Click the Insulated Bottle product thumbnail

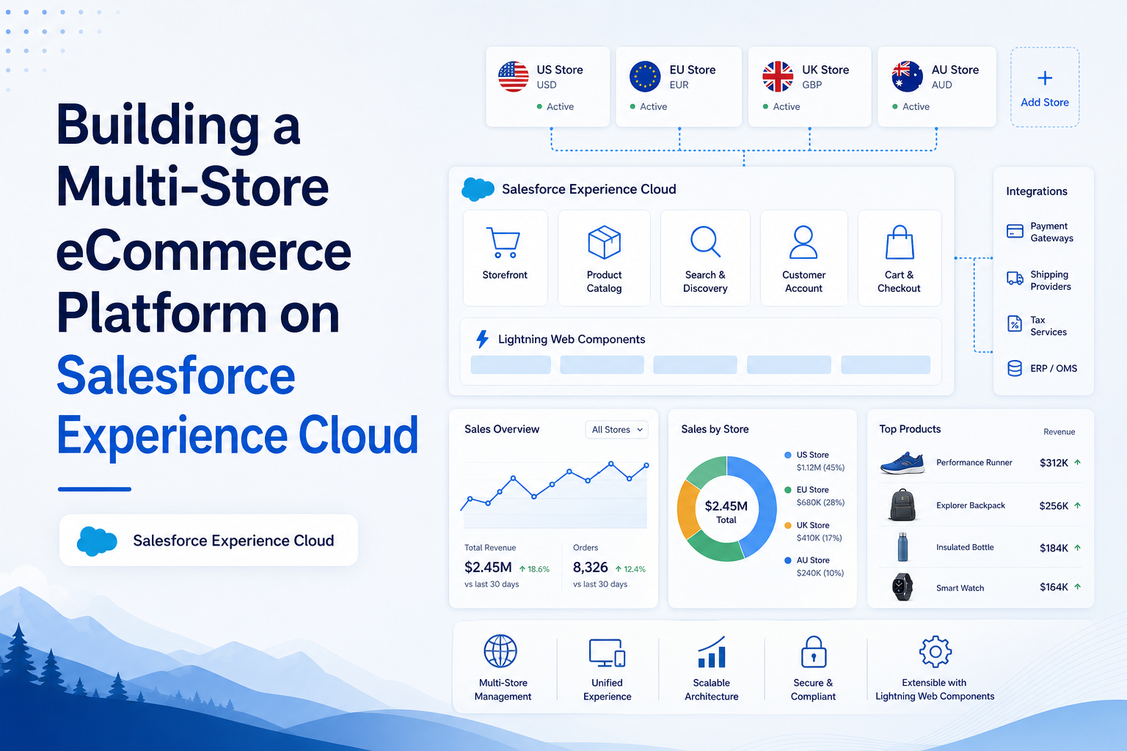coord(902,547)
